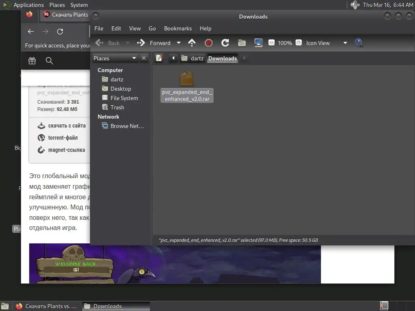Open the Places sidebar dropdown
The image size is (415, 311).
pos(115,58)
